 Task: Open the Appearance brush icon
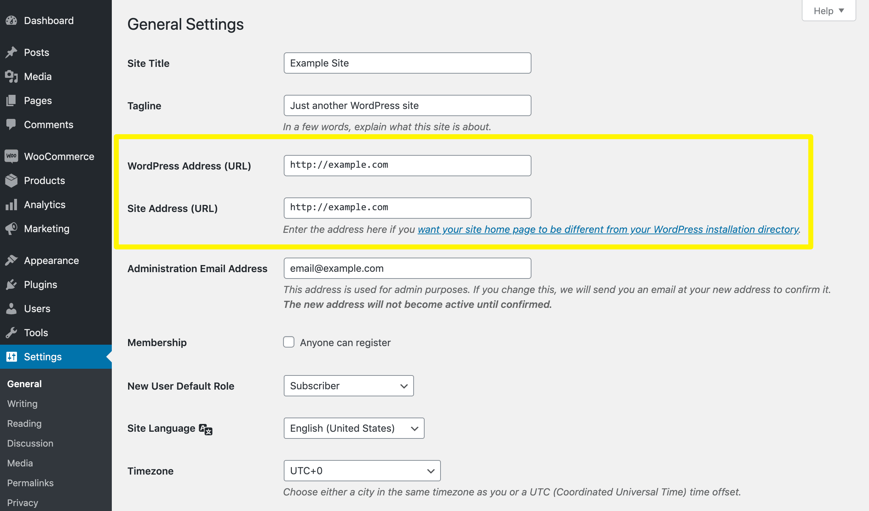(x=11, y=260)
